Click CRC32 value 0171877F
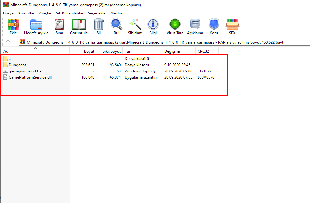 205,71
